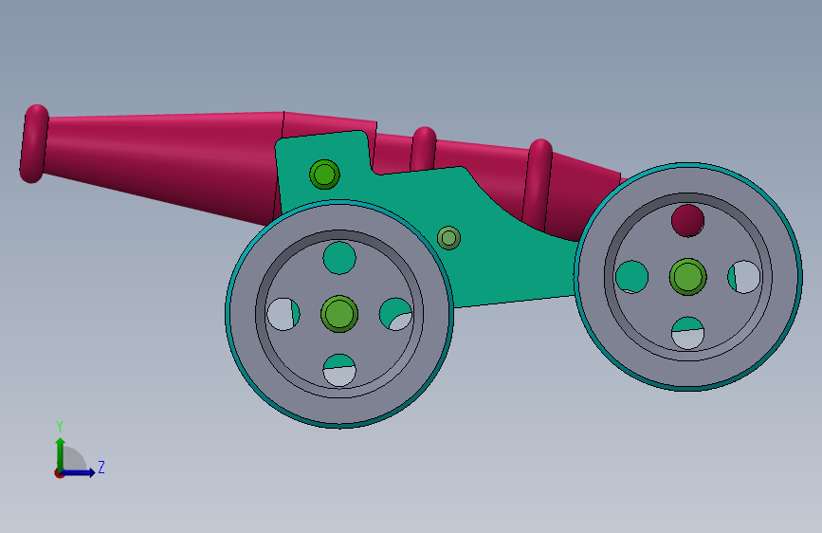Click the teal-filled hole beside the rear wheel's hub, carriage side
The width and height of the screenshot is (822, 533).
click(631, 277)
